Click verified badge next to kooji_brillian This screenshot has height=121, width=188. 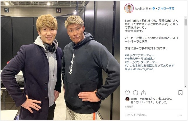pyautogui.click(x=154, y=8)
